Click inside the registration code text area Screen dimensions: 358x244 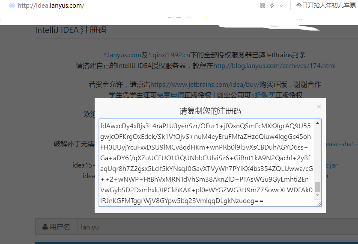pyautogui.click(x=207, y=163)
